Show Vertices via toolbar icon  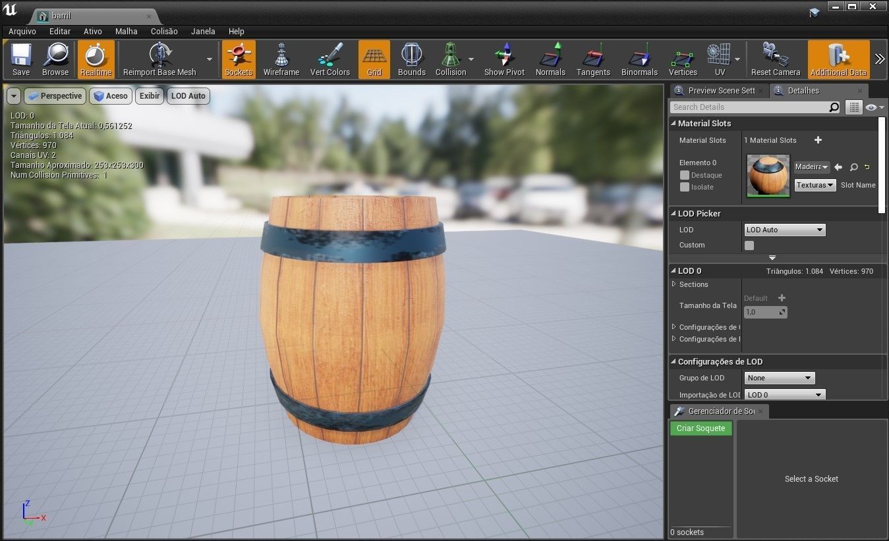(x=683, y=59)
